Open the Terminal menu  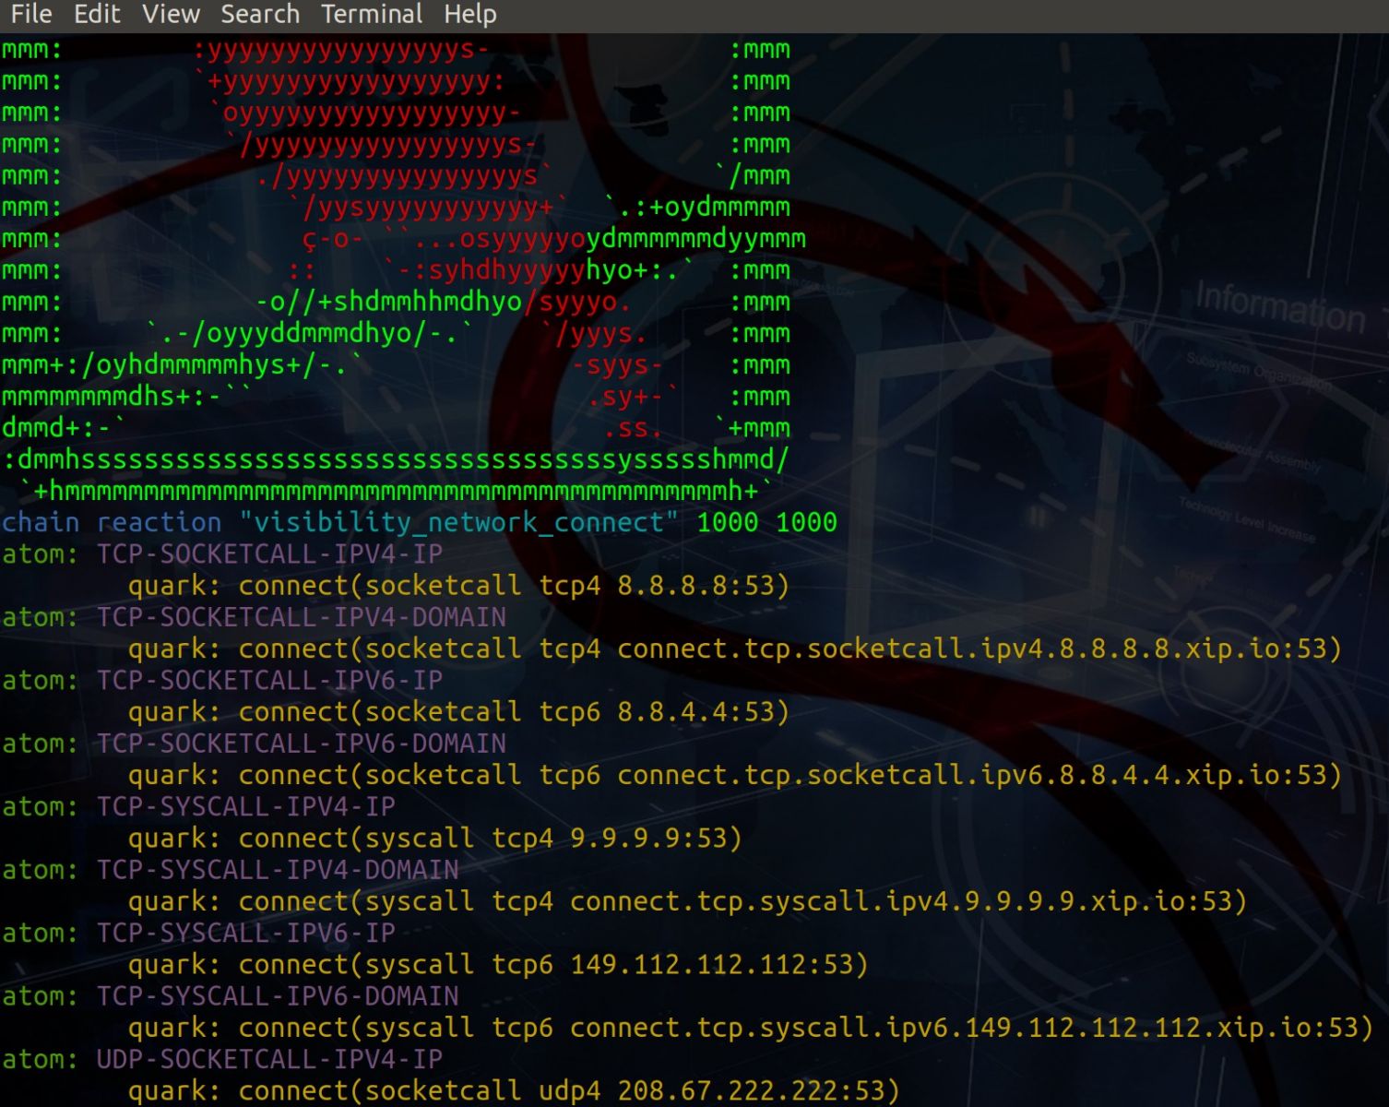(372, 14)
